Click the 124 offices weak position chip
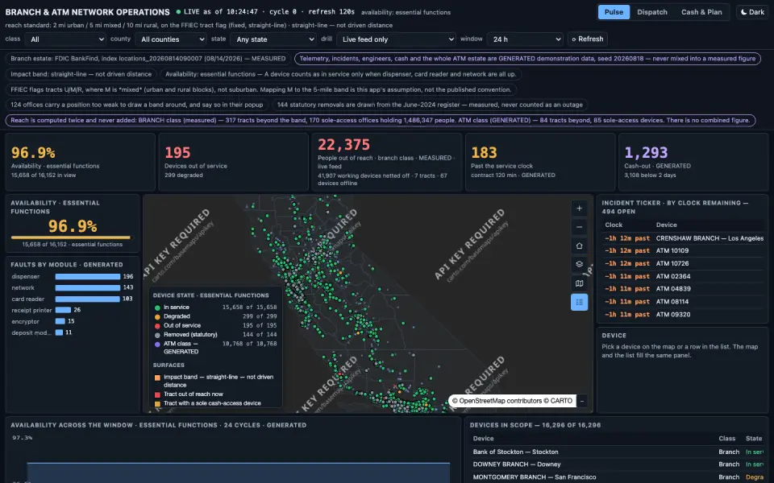 (137, 105)
